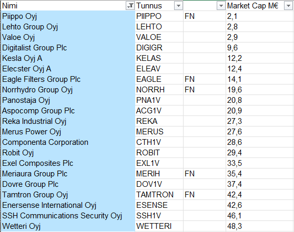Image resolution: width=294 pixels, height=232 pixels.
Task: Click market cap value 33,5
Action: [260, 163]
